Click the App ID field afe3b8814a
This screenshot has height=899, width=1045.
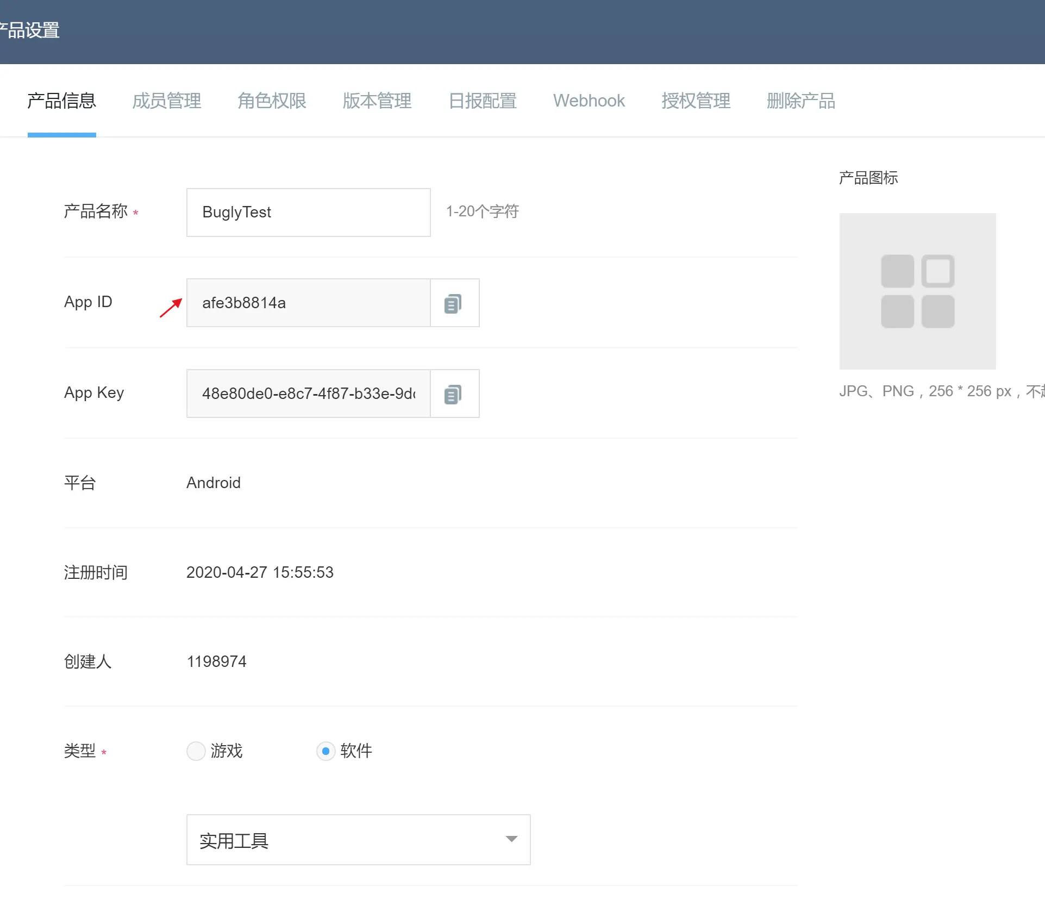pyautogui.click(x=308, y=303)
